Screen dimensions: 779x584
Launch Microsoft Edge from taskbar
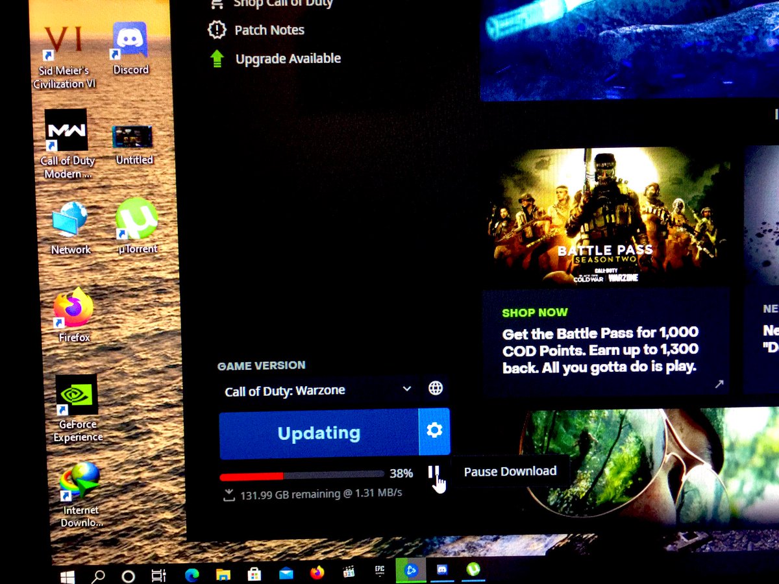coord(192,574)
